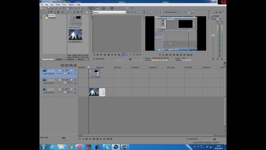266x150 pixels.
Task: Switch to the Explorer tab
Action: click(x=59, y=59)
